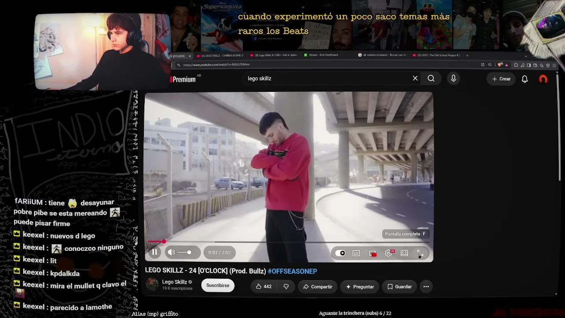Open the browser hamburger menu

[554, 65]
